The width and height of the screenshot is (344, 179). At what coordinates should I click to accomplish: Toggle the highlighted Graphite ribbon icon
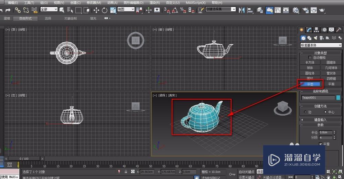click(269, 10)
